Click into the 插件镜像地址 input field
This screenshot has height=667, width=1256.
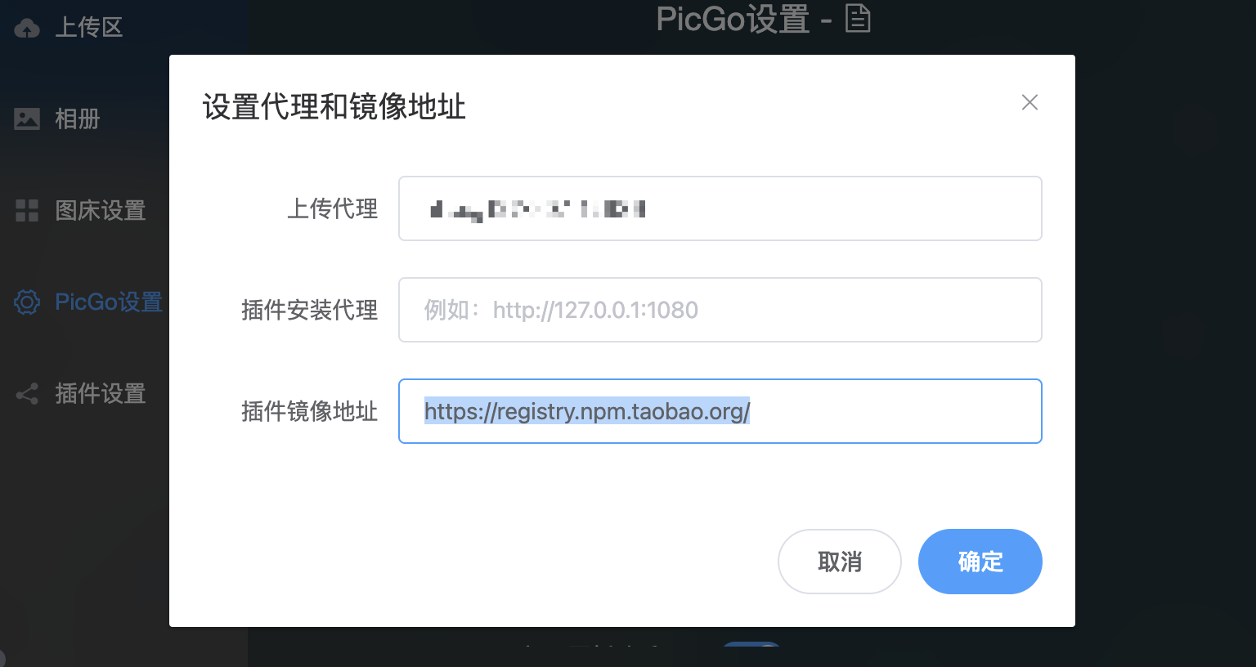[x=883, y=411]
